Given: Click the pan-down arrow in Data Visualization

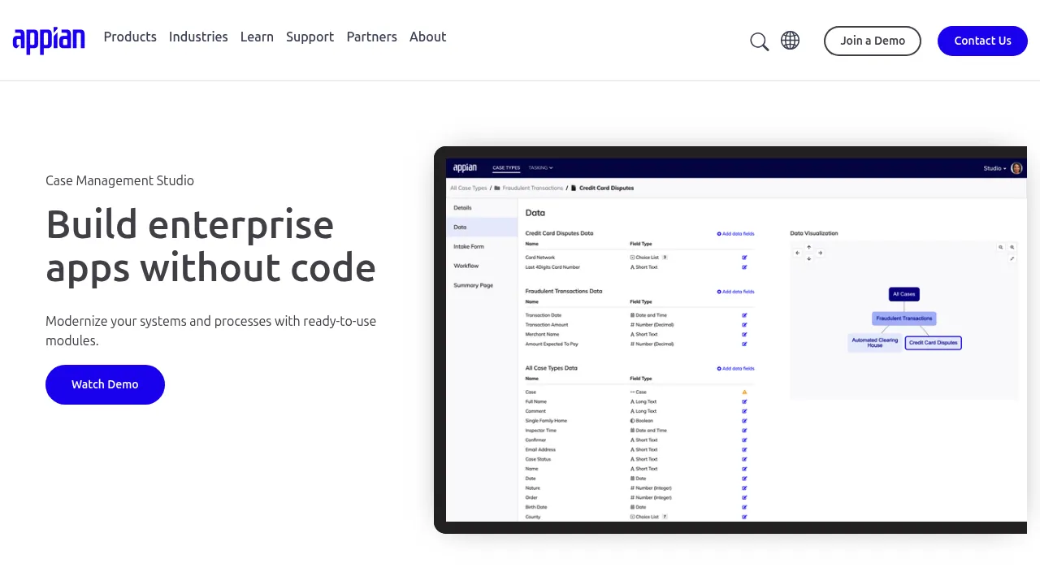Looking at the screenshot, I should click(x=808, y=258).
